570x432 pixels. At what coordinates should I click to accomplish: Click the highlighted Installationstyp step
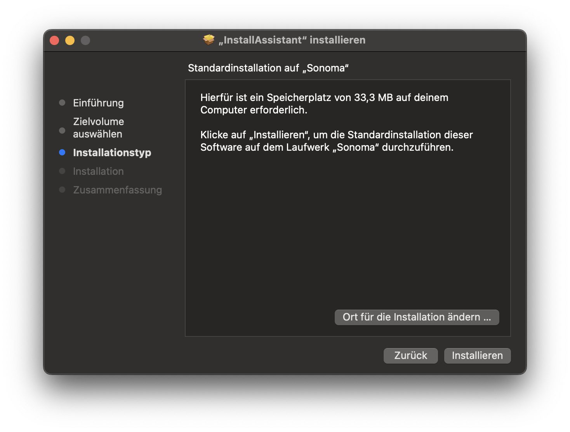[x=112, y=153]
